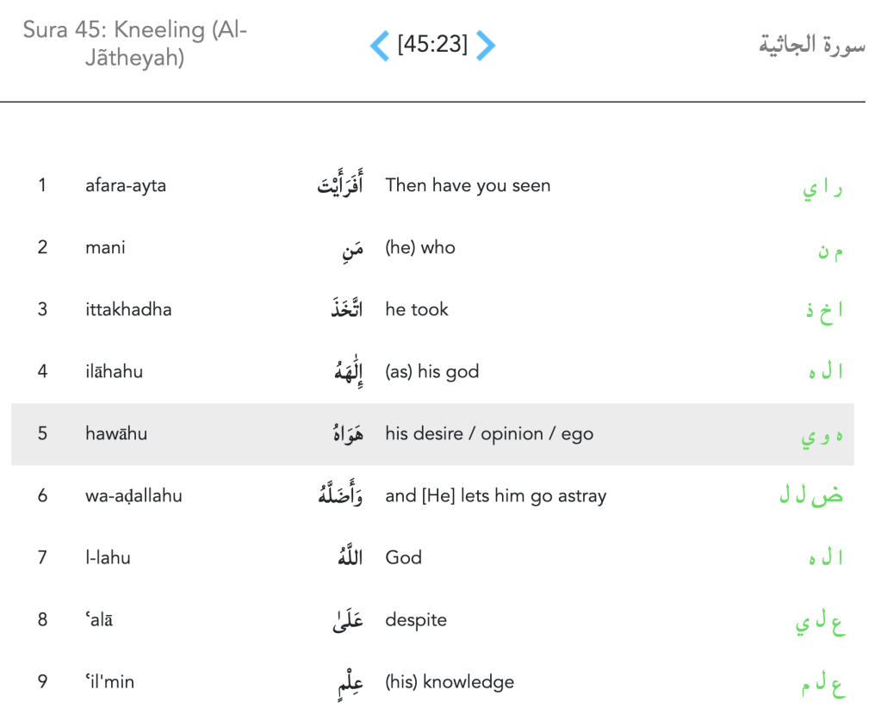
Task: Select the translation 'and [He] lets him go astray'
Action: click(495, 496)
